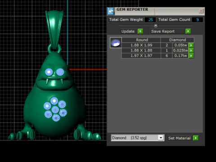Click the monster's left eye gem

tap(49, 72)
